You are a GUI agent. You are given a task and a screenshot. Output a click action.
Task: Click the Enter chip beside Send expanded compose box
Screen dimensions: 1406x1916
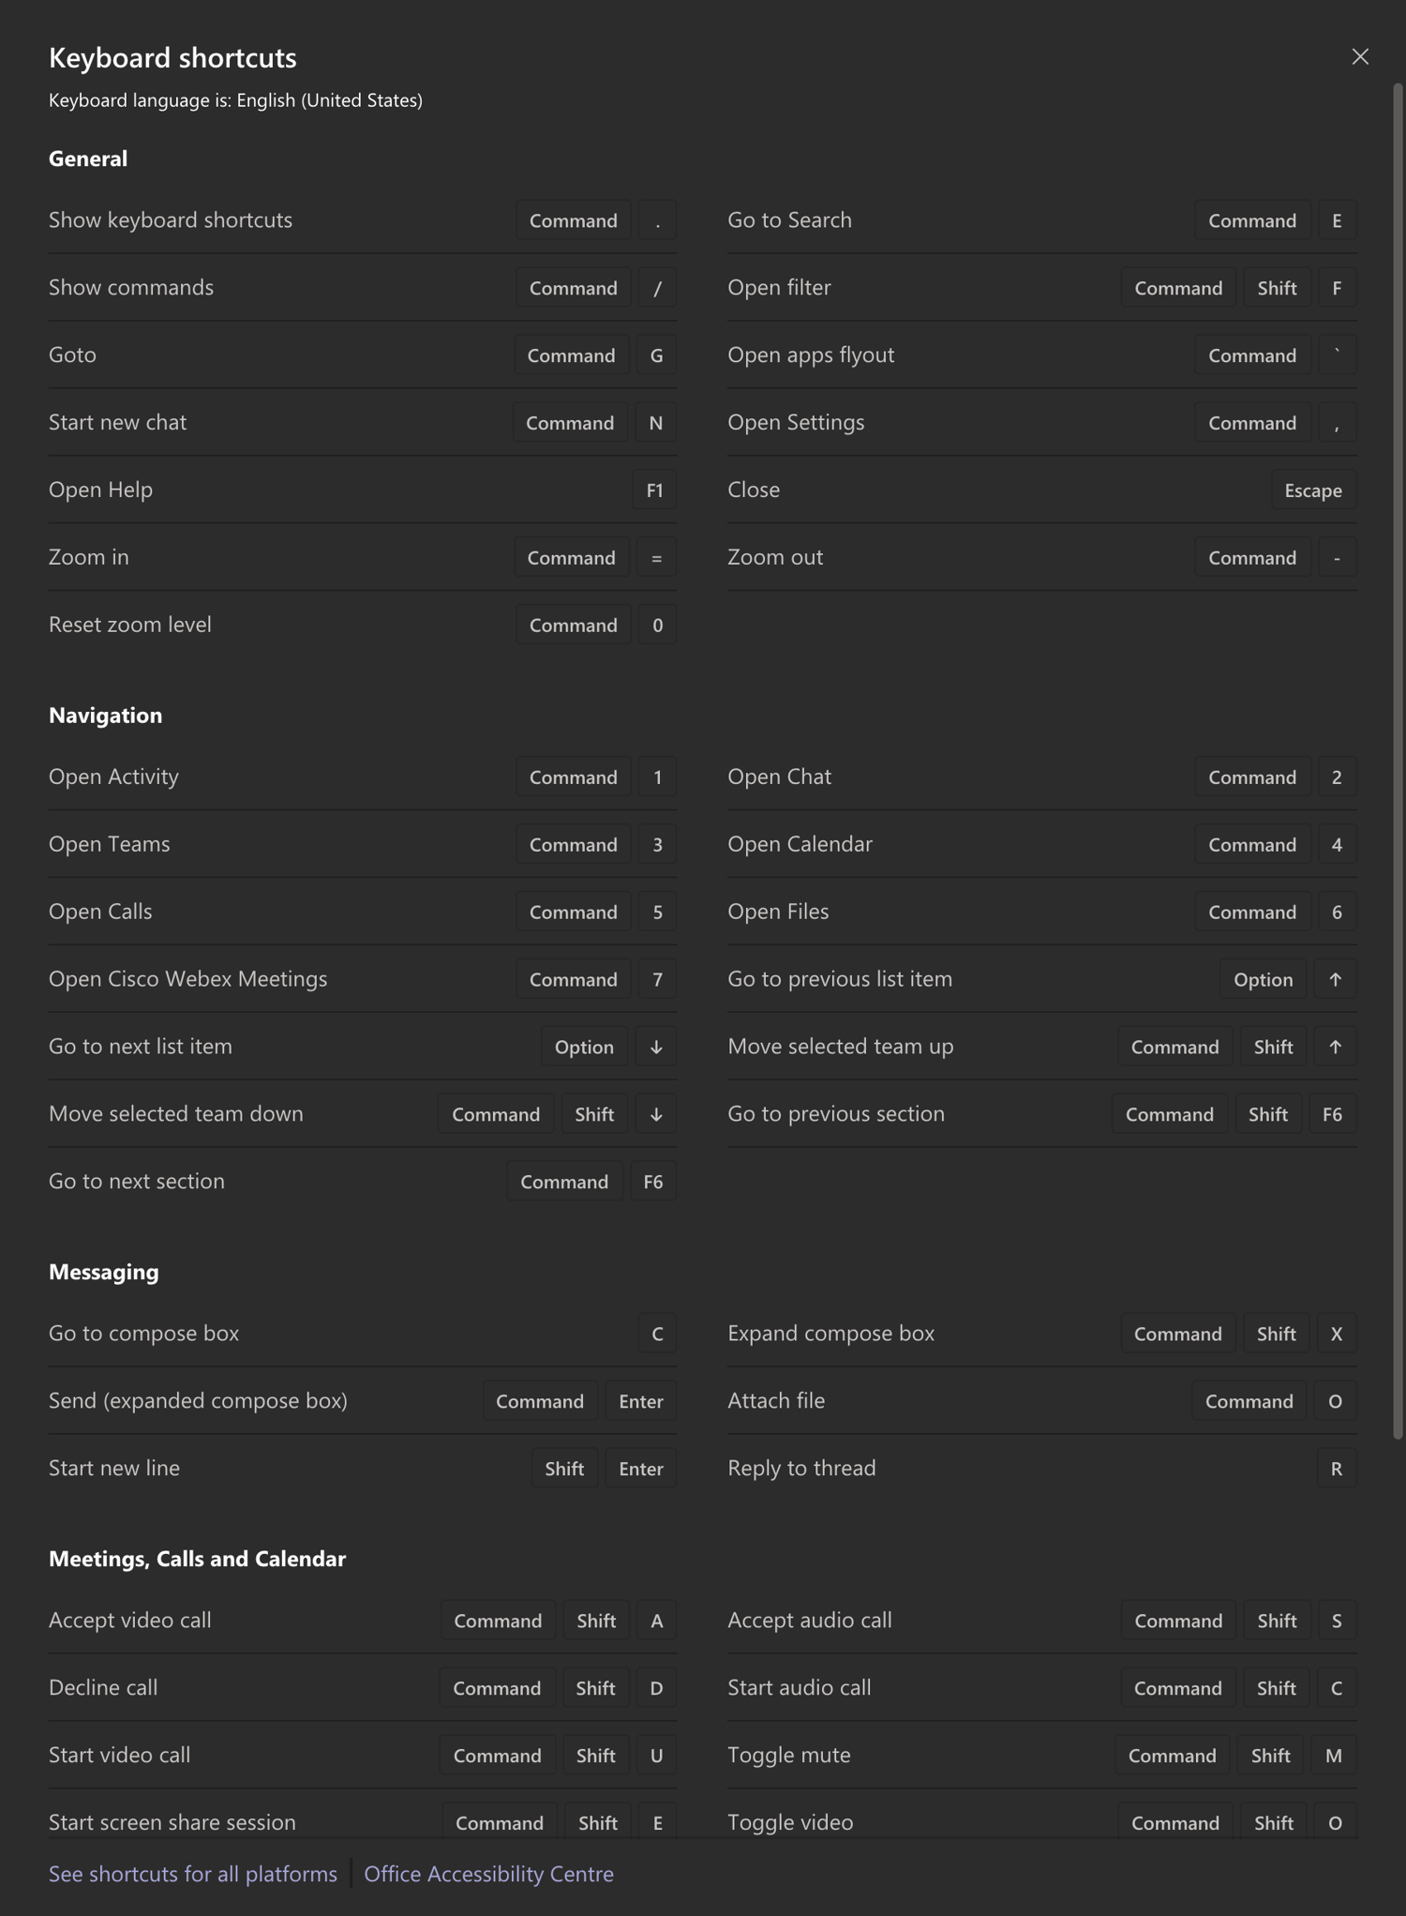(x=640, y=1400)
